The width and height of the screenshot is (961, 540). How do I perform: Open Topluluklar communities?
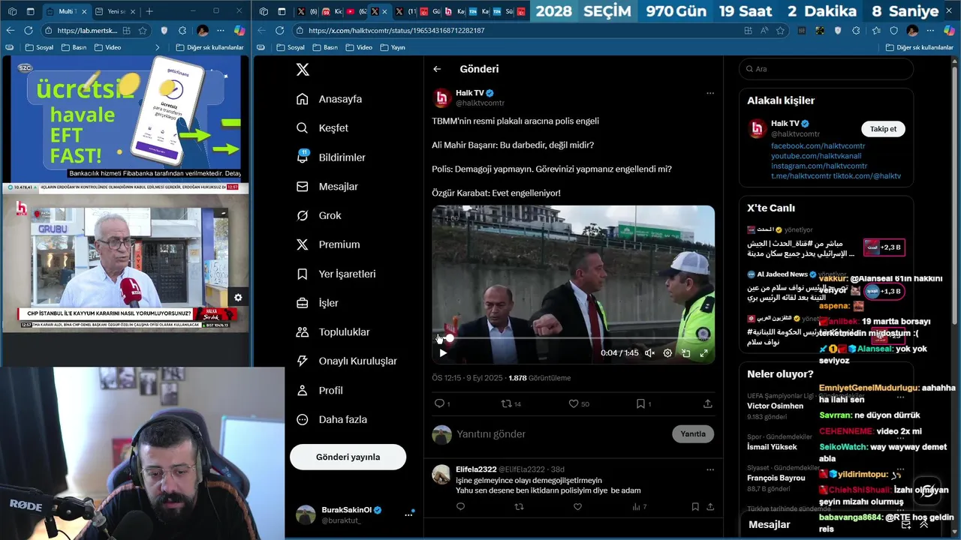pos(333,332)
